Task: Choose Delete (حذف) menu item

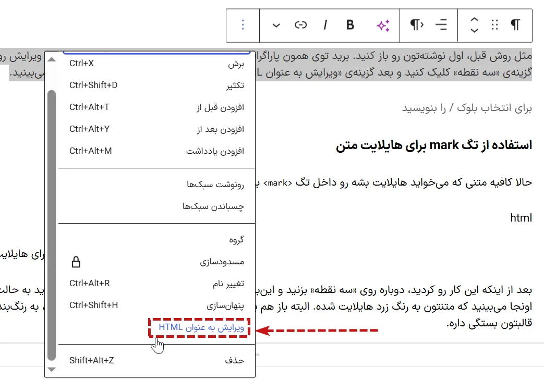Action: [157, 360]
